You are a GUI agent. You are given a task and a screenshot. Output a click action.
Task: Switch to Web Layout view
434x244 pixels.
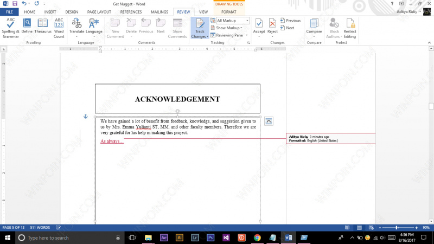coord(371,228)
